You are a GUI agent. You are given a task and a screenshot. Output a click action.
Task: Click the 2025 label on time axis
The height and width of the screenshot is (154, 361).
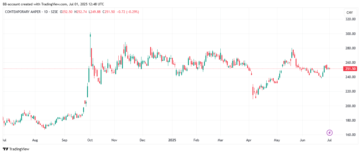[172, 140]
